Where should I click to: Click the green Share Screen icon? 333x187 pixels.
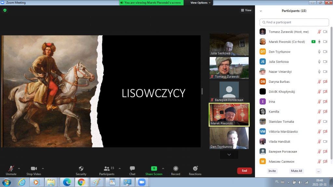click(154, 168)
